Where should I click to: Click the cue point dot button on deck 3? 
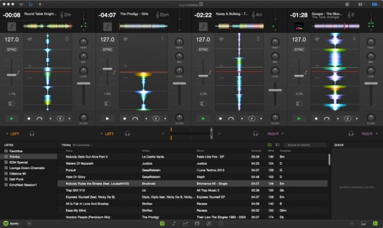[28, 118]
